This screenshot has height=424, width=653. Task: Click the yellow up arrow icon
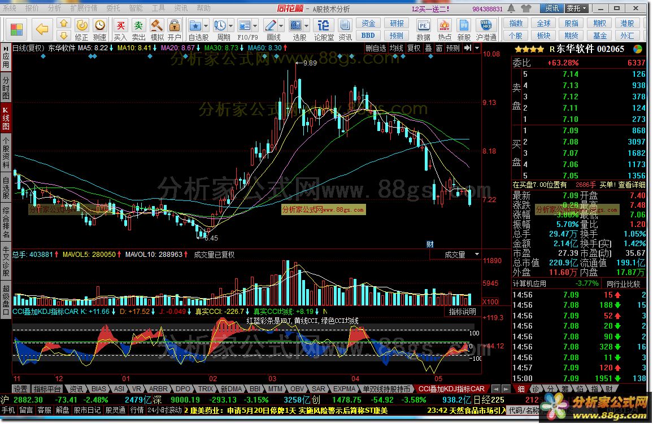tap(64, 23)
